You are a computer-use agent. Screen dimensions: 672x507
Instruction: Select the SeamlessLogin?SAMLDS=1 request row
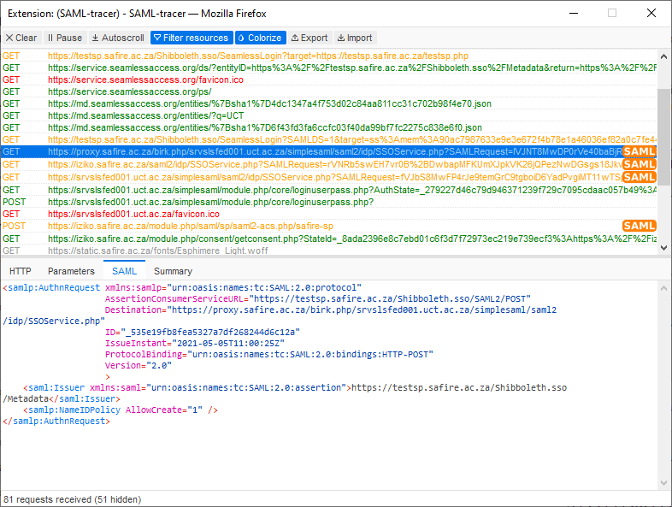tap(328, 139)
